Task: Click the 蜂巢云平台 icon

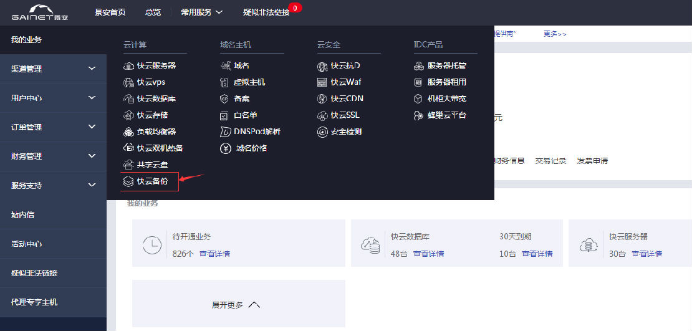Action: (x=419, y=115)
